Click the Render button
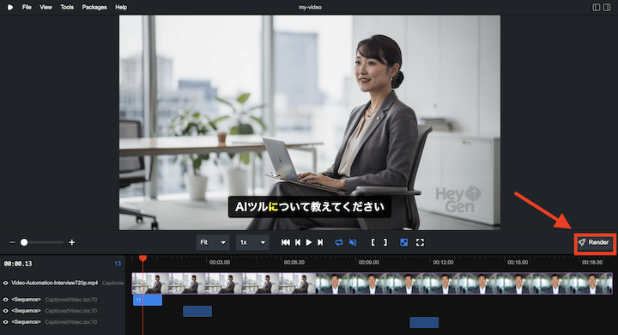Viewport: 618px width, 335px height. [594, 242]
